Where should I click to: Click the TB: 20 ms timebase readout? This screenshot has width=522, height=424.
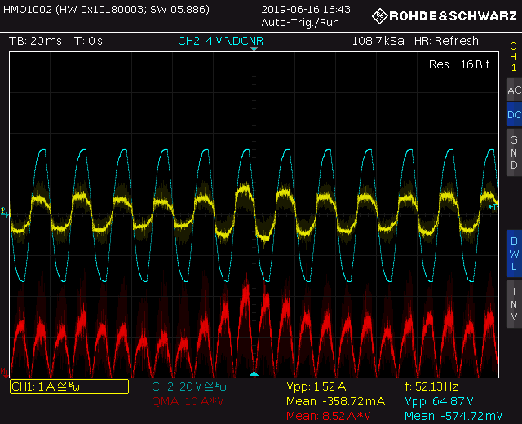[35, 41]
